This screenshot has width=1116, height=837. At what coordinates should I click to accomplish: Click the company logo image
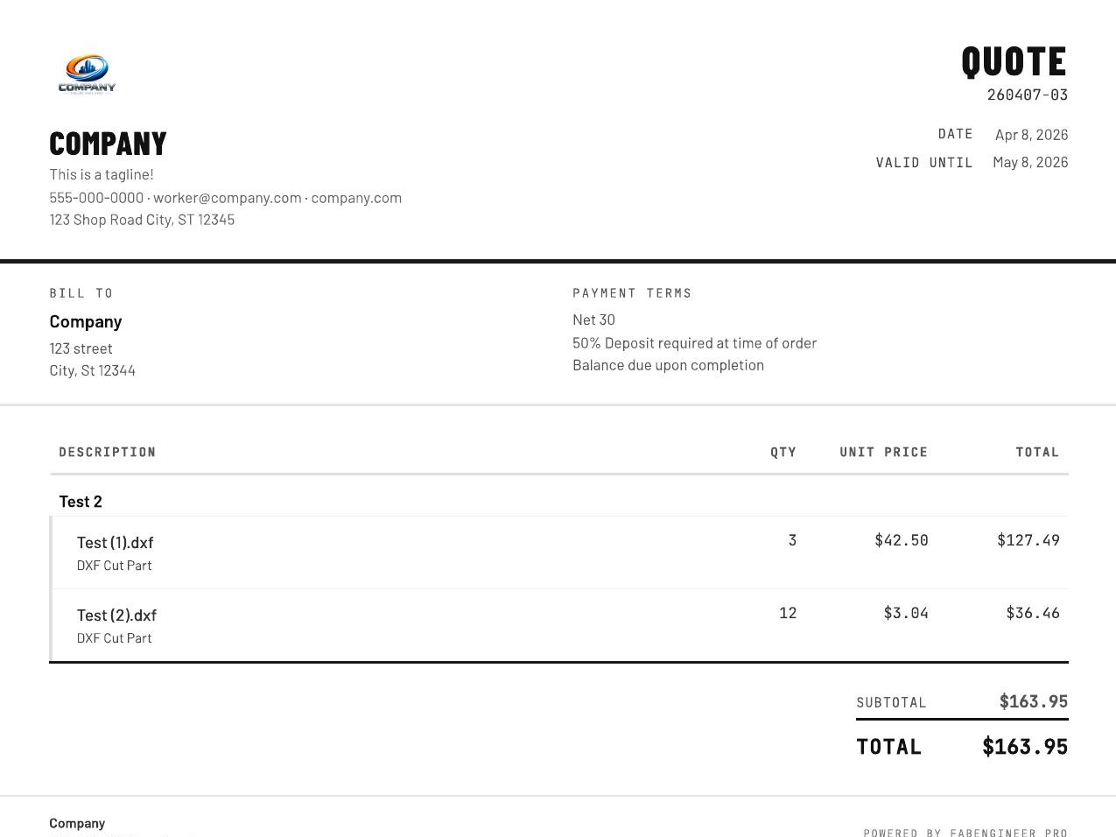tap(87, 74)
